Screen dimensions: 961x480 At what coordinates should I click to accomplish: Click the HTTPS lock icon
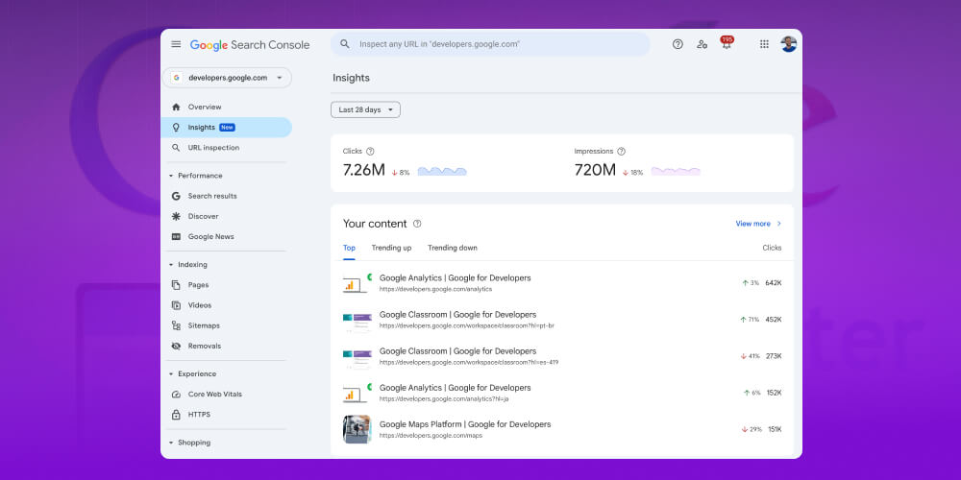point(176,415)
